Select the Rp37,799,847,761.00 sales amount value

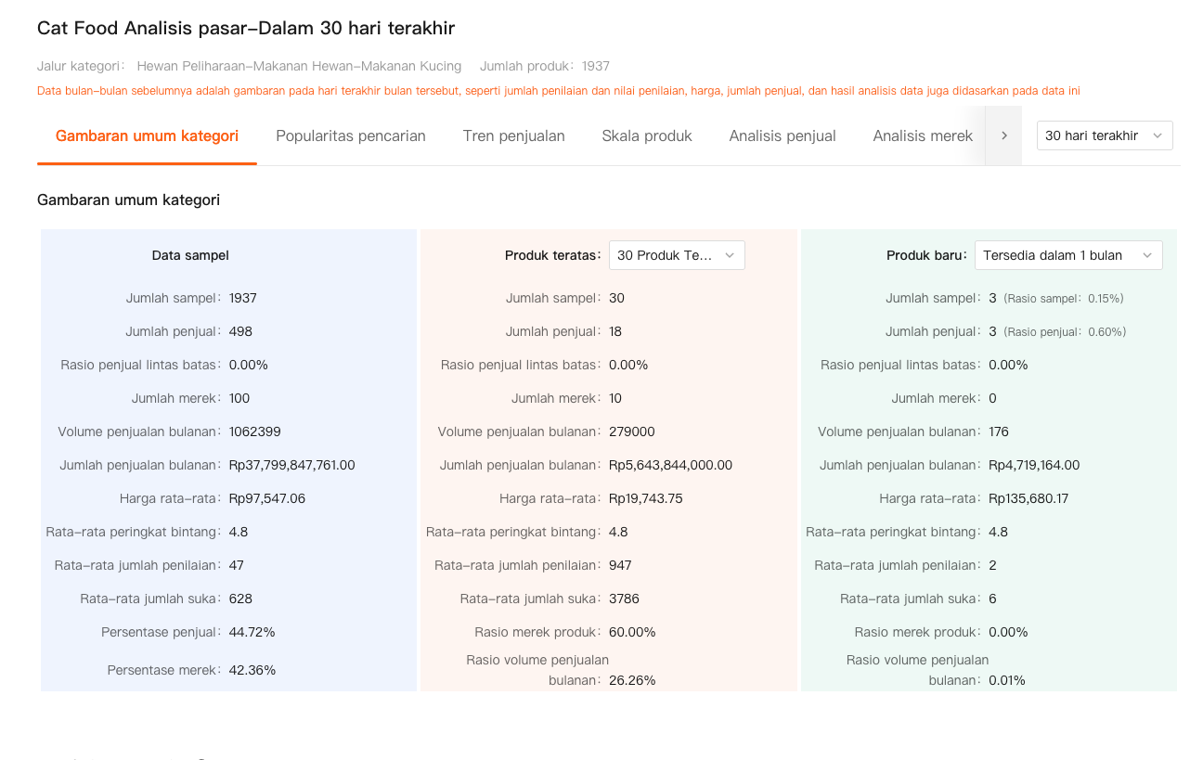[291, 465]
